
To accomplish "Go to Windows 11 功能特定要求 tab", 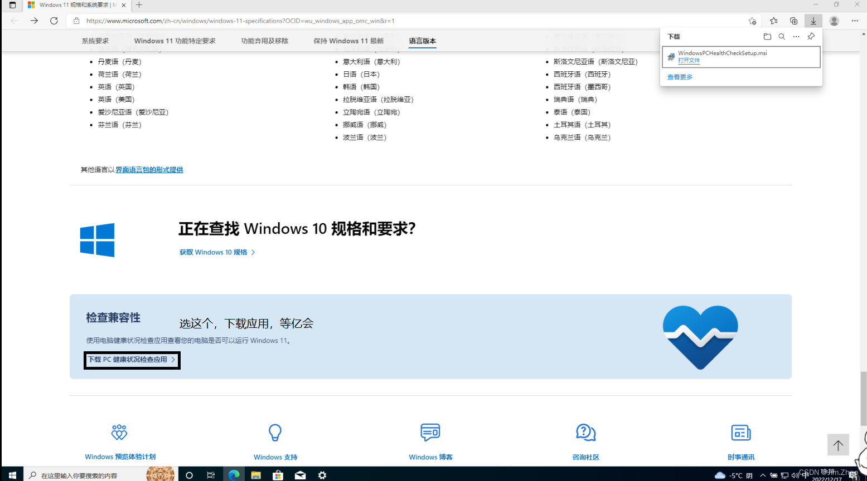I will [175, 41].
